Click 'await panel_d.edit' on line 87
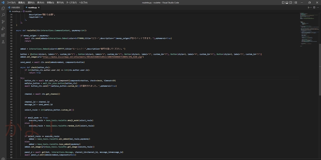The height and width of the screenshot is (160, 321). click(50, 155)
